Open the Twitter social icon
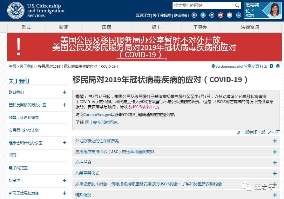 click(203, 15)
